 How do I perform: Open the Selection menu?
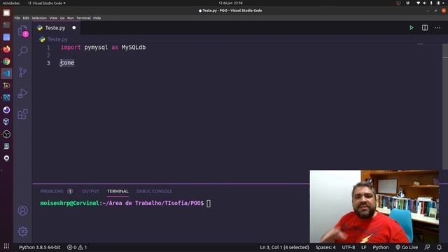pos(39,18)
